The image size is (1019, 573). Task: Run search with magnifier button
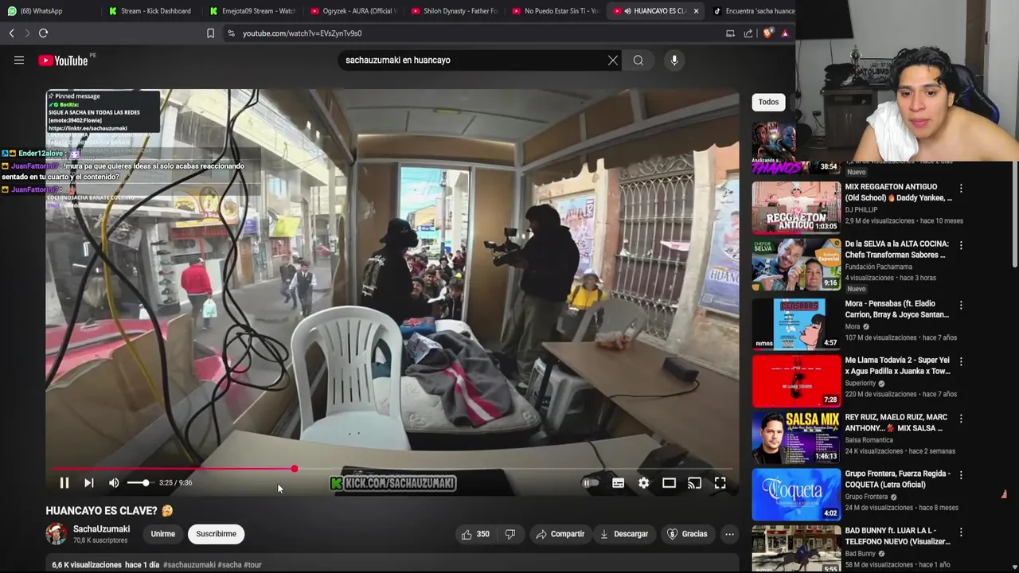coord(638,60)
